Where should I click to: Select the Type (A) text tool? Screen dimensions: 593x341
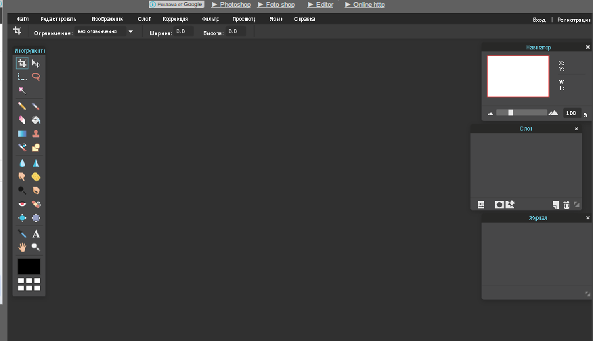[x=36, y=234]
